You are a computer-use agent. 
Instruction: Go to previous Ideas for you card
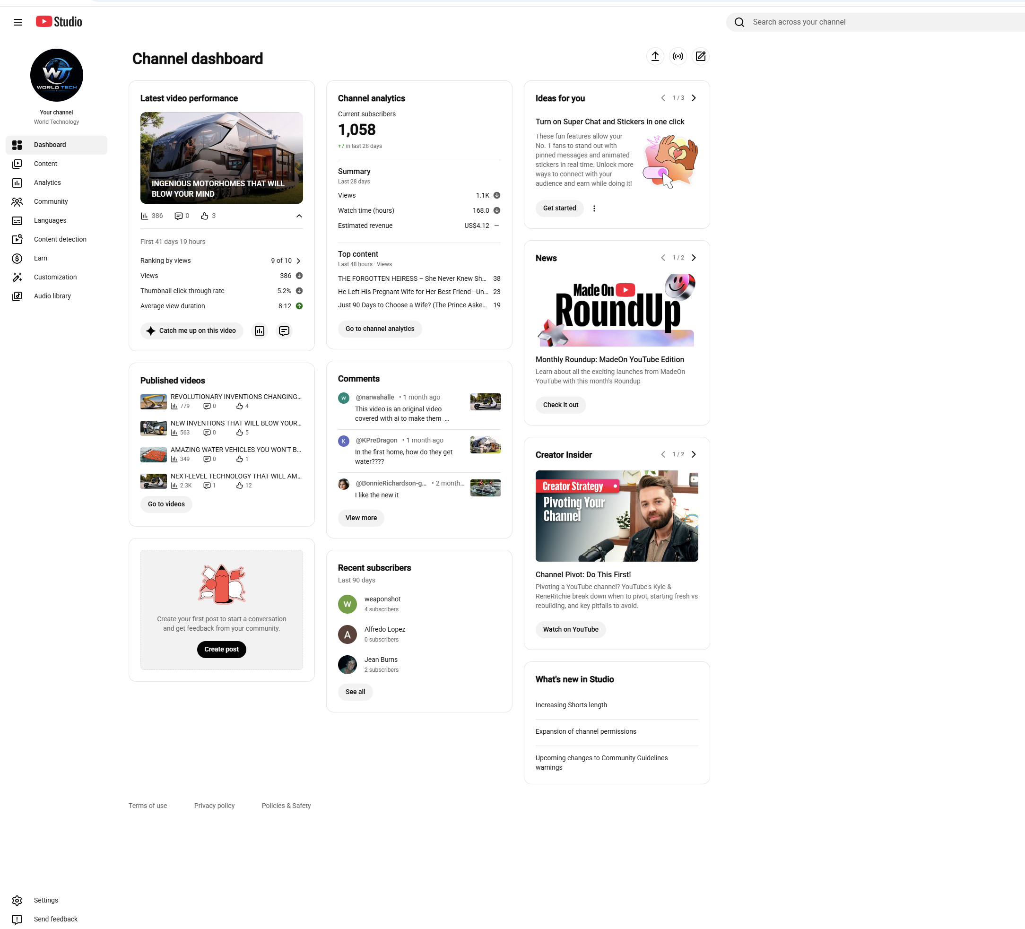[x=663, y=98]
